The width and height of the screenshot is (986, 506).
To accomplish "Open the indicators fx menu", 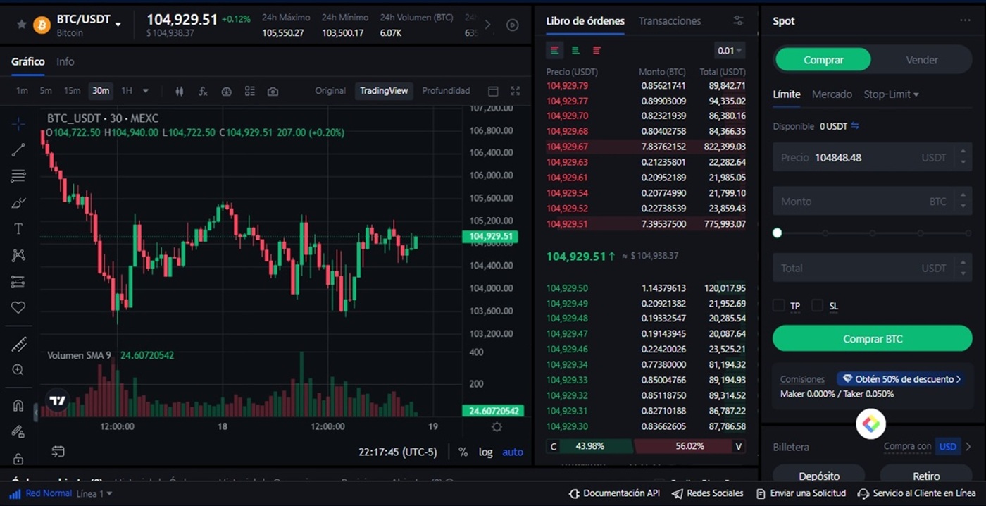I will click(203, 91).
